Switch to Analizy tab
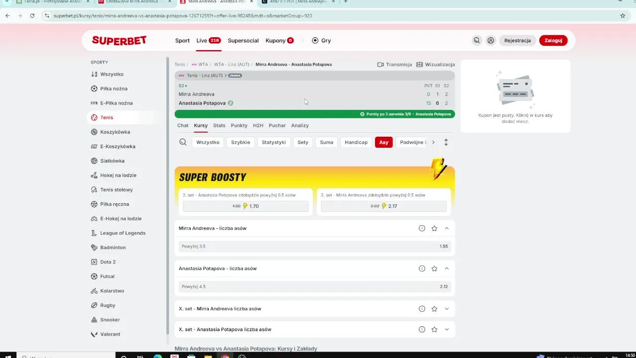The height and width of the screenshot is (358, 636). tap(300, 125)
